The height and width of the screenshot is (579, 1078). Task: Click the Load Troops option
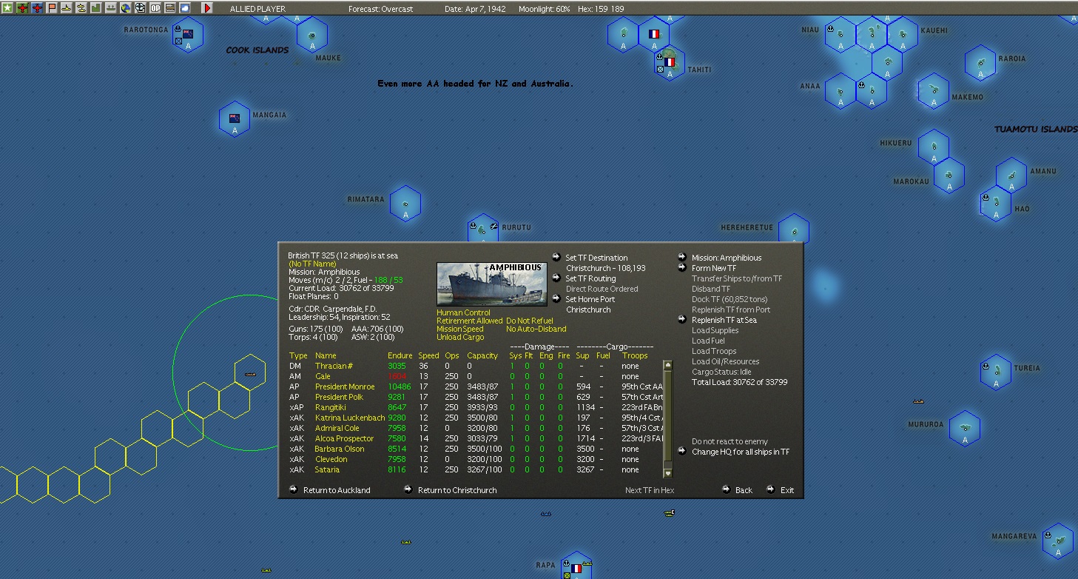[714, 351]
